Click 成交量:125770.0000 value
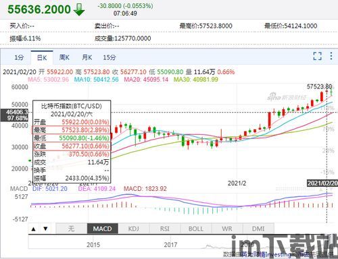The height and width of the screenshot is (259, 338). click(123, 38)
